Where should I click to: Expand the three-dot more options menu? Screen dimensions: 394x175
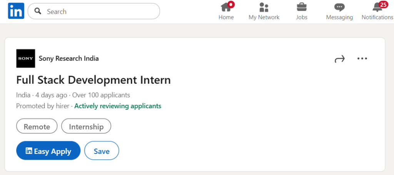[x=362, y=59]
